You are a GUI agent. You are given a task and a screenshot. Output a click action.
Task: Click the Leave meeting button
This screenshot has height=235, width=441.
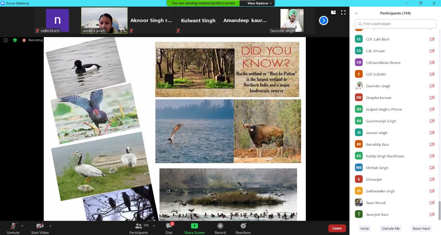point(337,228)
